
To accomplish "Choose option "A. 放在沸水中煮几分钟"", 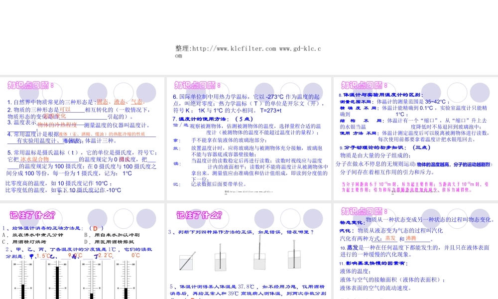I will pos(33,235).
